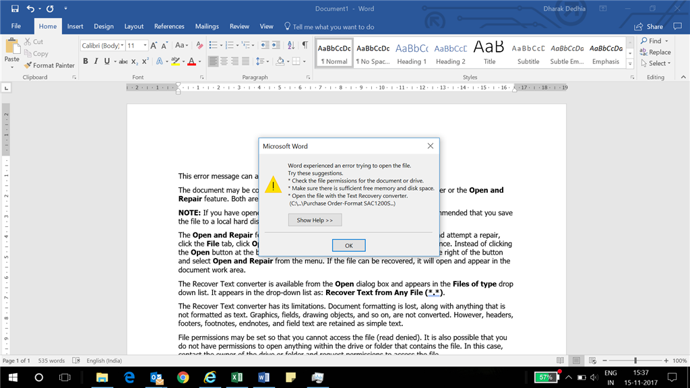Open Google Chrome from the taskbar
Image resolution: width=690 pixels, height=388 pixels.
tap(183, 377)
